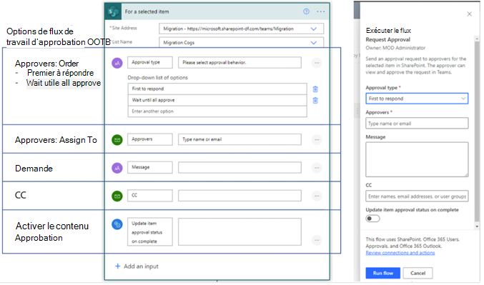Click the Enter another option field
This screenshot has height=285, width=484.
(x=217, y=111)
